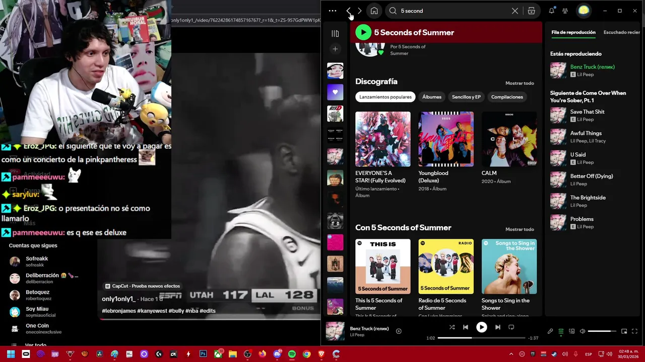Adjust Spotify volume slider
The height and width of the screenshot is (362, 645).
click(602, 331)
